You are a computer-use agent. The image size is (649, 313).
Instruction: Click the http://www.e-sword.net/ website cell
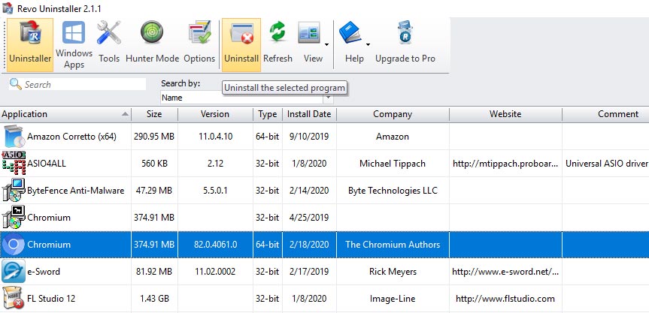tap(505, 272)
